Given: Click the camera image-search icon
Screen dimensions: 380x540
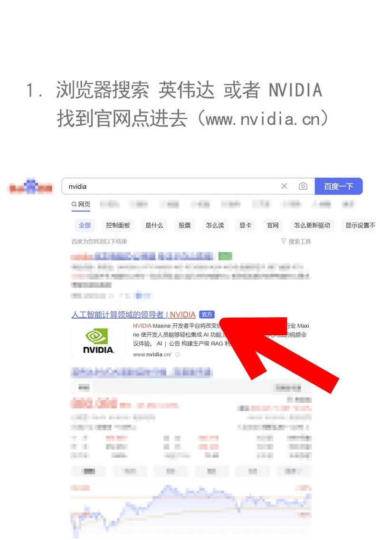Looking at the screenshot, I should point(303,186).
